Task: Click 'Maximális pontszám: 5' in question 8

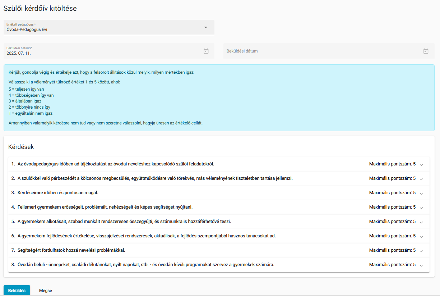Action: tap(392, 265)
